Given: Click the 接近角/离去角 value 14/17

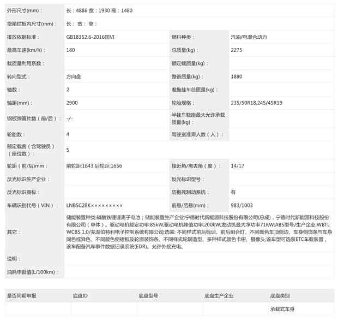Looking at the screenshot, I should pos(238,165).
